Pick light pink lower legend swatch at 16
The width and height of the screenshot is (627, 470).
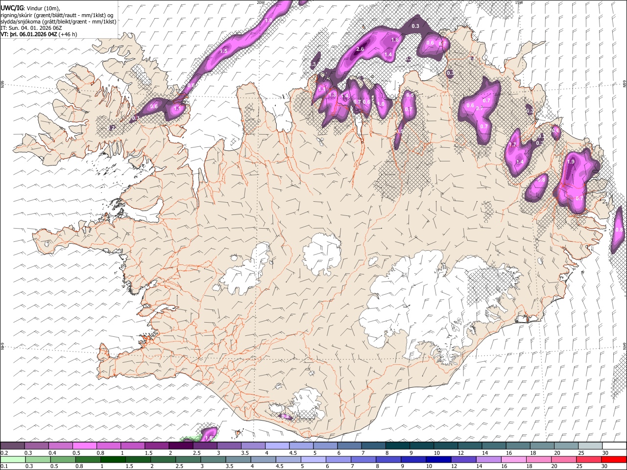click(x=513, y=459)
